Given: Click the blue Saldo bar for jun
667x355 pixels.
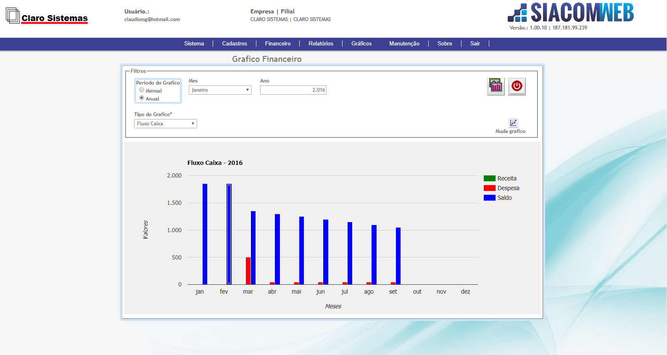Looking at the screenshot, I should point(326,252).
